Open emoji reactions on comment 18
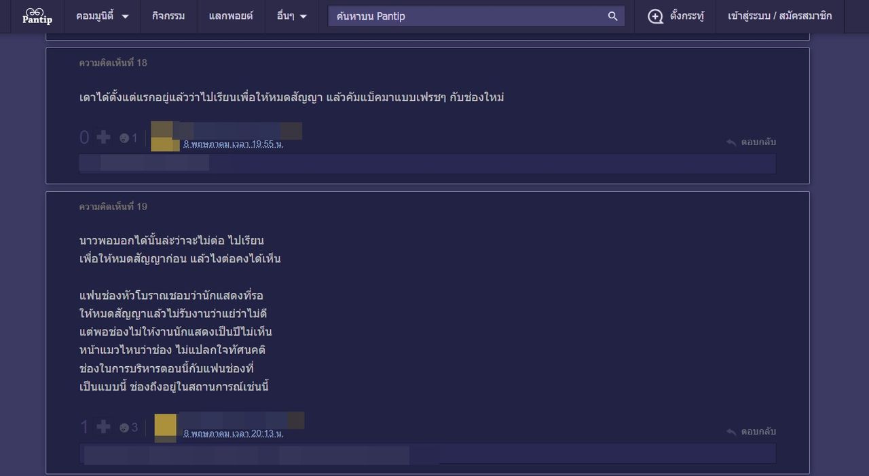 (x=124, y=138)
